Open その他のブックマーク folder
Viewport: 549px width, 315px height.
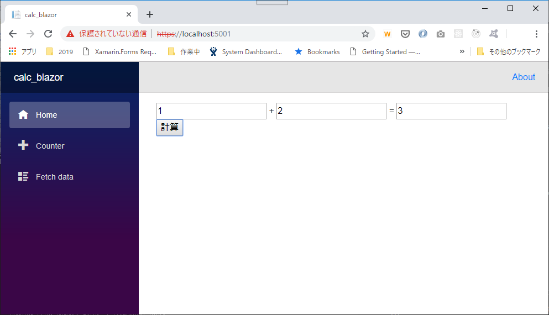tap(509, 52)
